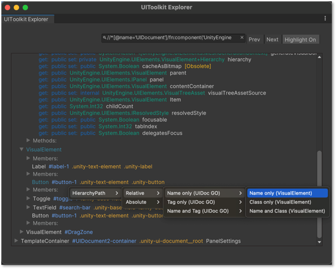Pick Name only (VisualElement) menu entry

(287, 193)
